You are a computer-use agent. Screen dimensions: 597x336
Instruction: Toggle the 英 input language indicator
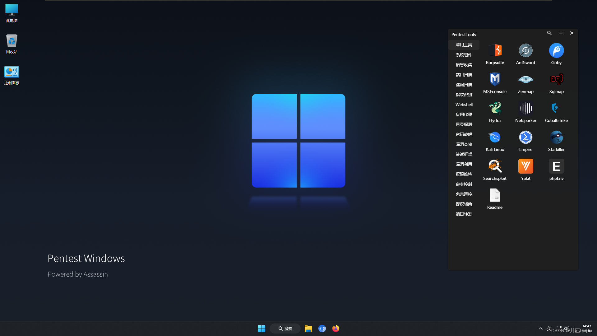[549, 328]
